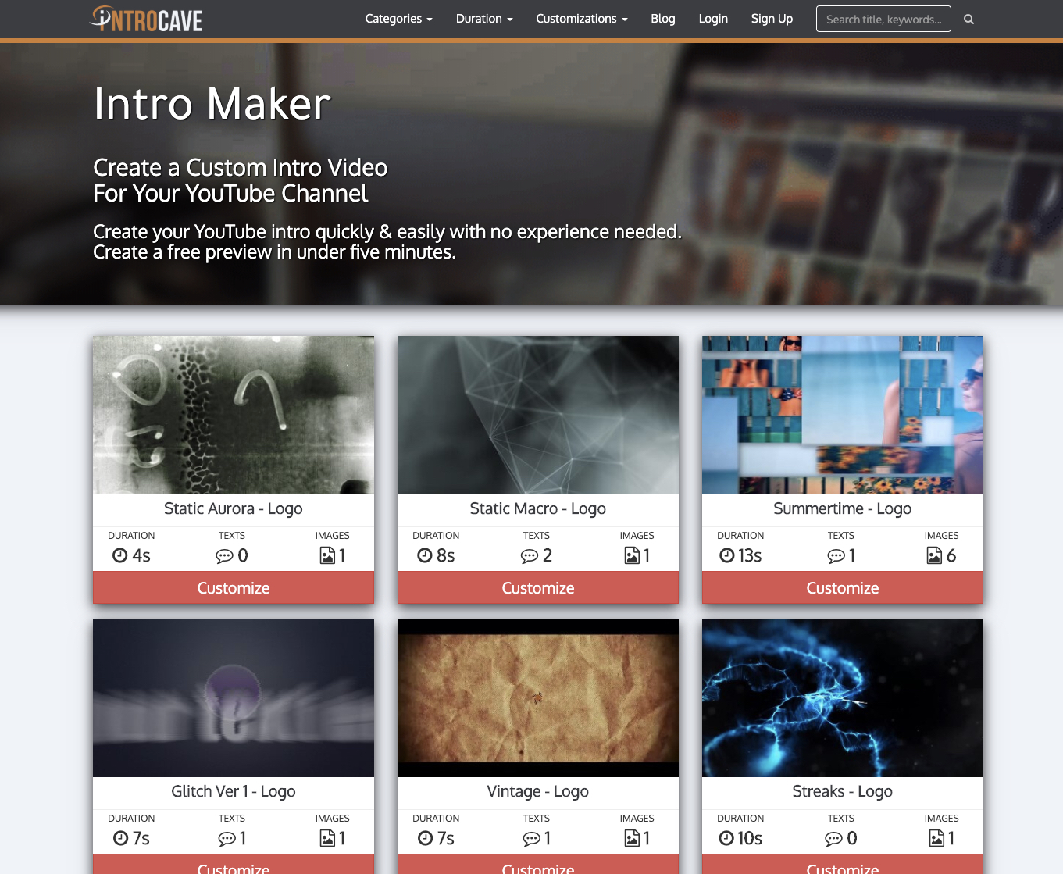Click the search magnifier icon
The width and height of the screenshot is (1063, 874).
click(x=968, y=20)
